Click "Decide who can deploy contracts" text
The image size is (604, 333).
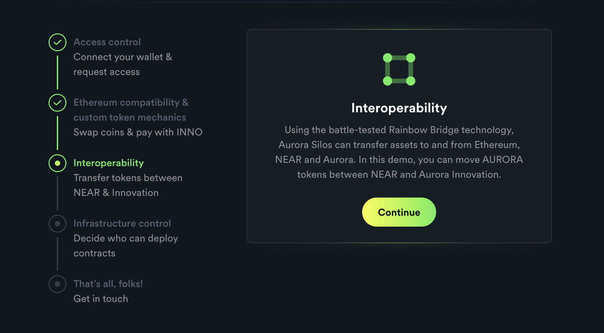126,246
